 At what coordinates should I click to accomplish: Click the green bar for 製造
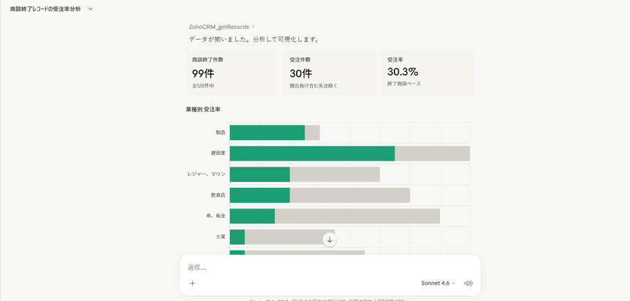[x=267, y=133]
